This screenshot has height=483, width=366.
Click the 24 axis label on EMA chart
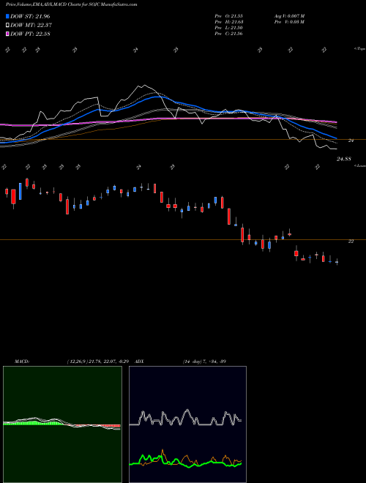pyautogui.click(x=351, y=141)
